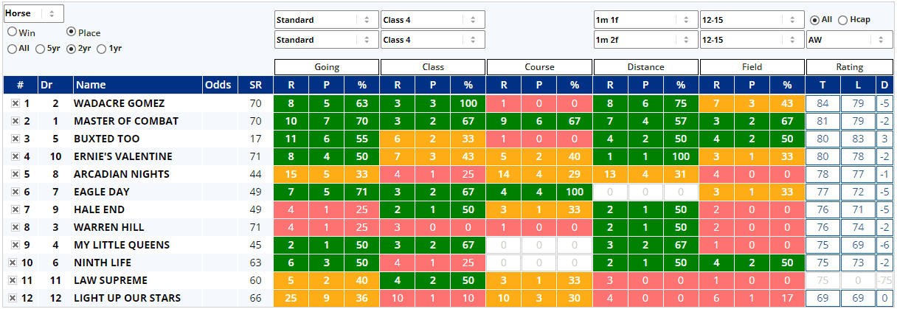The height and width of the screenshot is (309, 897).
Task: Remove Ninth Life using the X icon
Action: tap(13, 263)
